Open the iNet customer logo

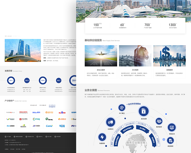coord(10,126)
